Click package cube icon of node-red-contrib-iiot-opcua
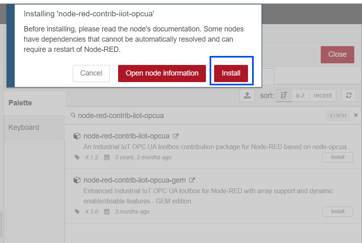Viewport: 362px width, 243px height. [77, 136]
